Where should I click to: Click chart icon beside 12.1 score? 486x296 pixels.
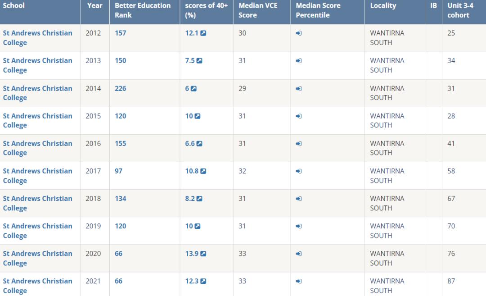(x=203, y=33)
